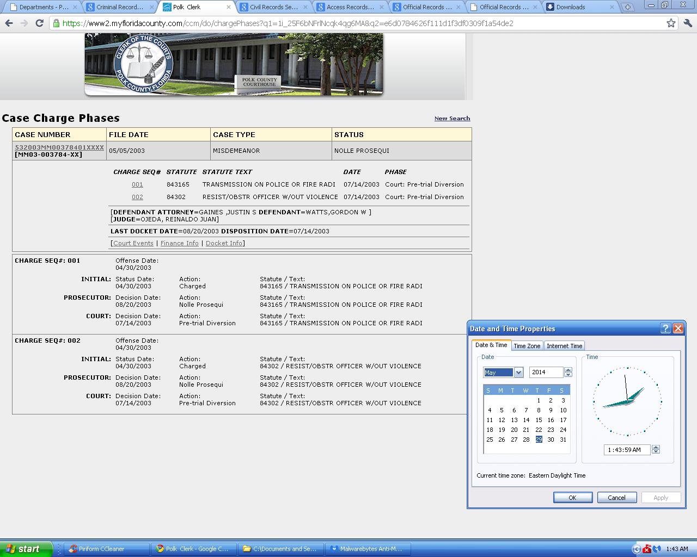Click the time input field

point(626,450)
